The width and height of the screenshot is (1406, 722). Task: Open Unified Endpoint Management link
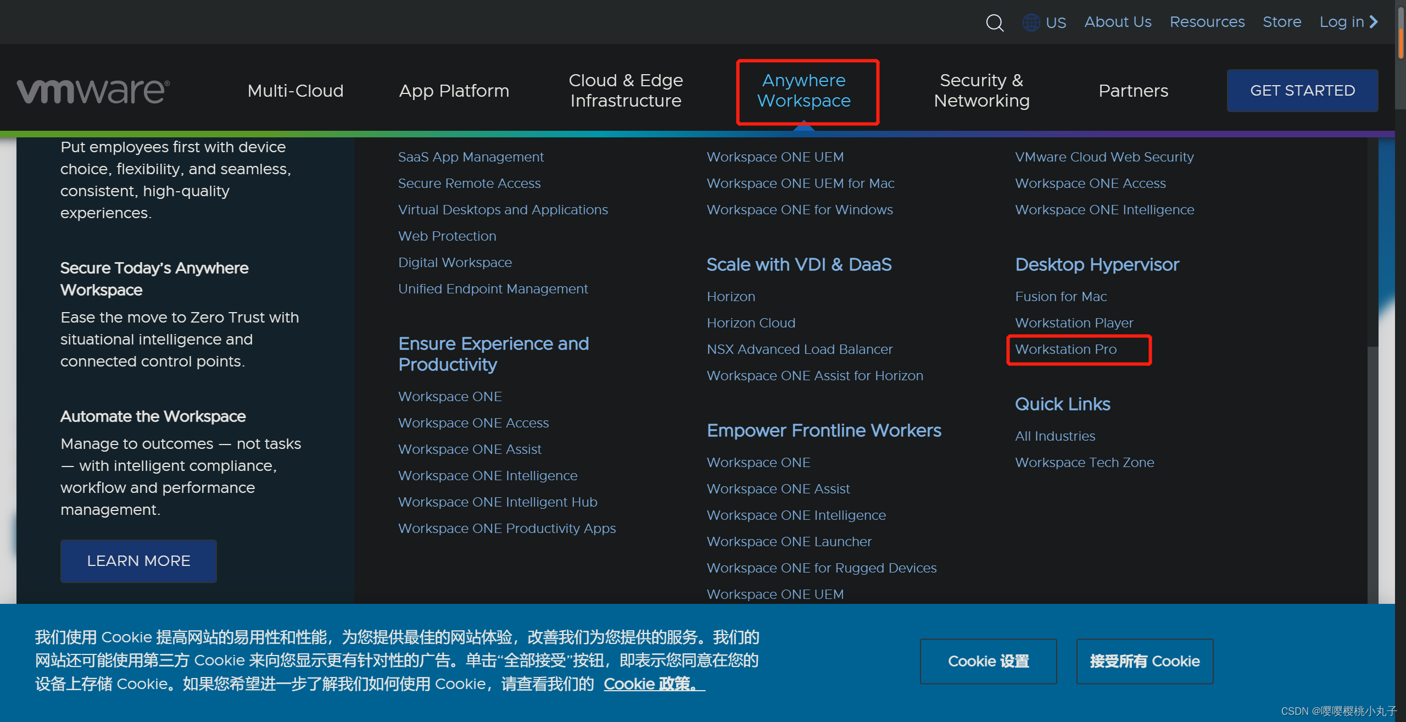[x=493, y=289]
